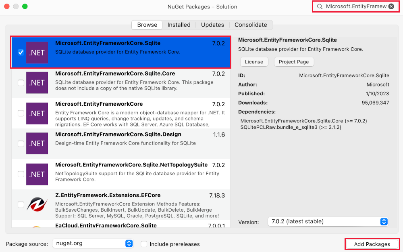Switch to the Installed tab
Viewport: 403px width, 252px height.
click(179, 25)
